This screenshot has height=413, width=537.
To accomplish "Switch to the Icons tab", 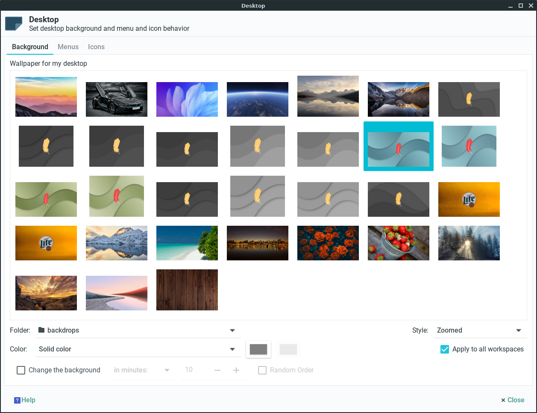I will (96, 47).
